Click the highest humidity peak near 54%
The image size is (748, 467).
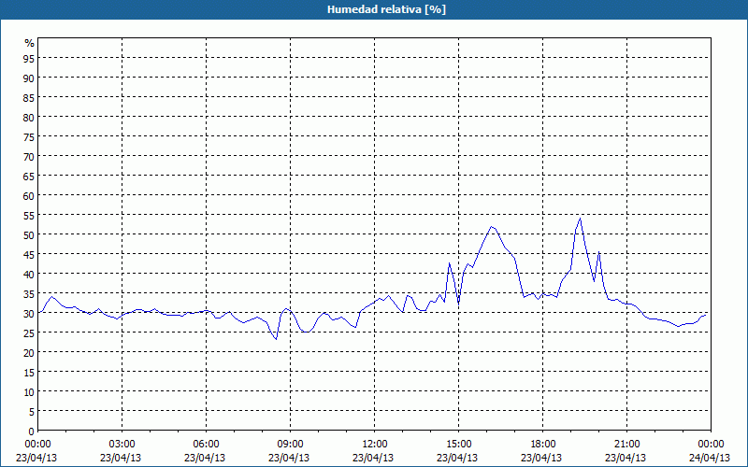(x=580, y=219)
